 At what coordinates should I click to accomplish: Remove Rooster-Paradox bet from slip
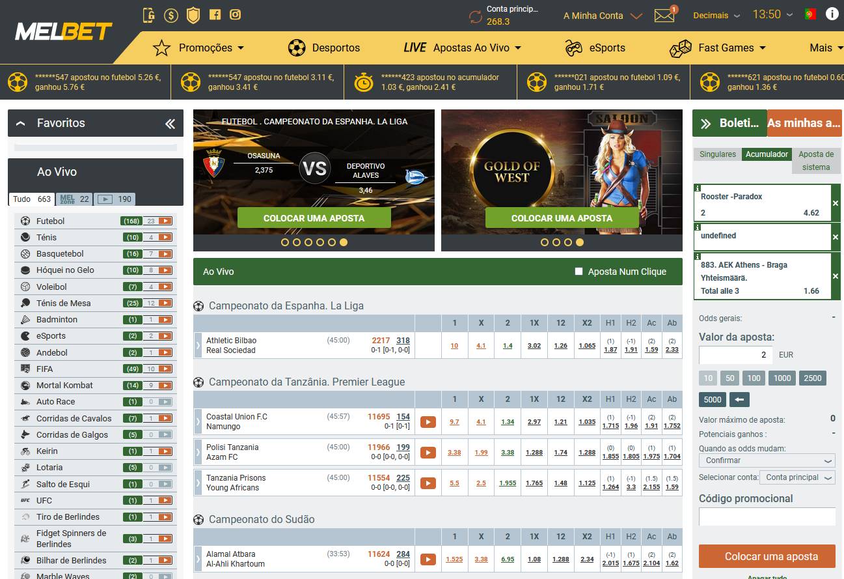coord(836,203)
